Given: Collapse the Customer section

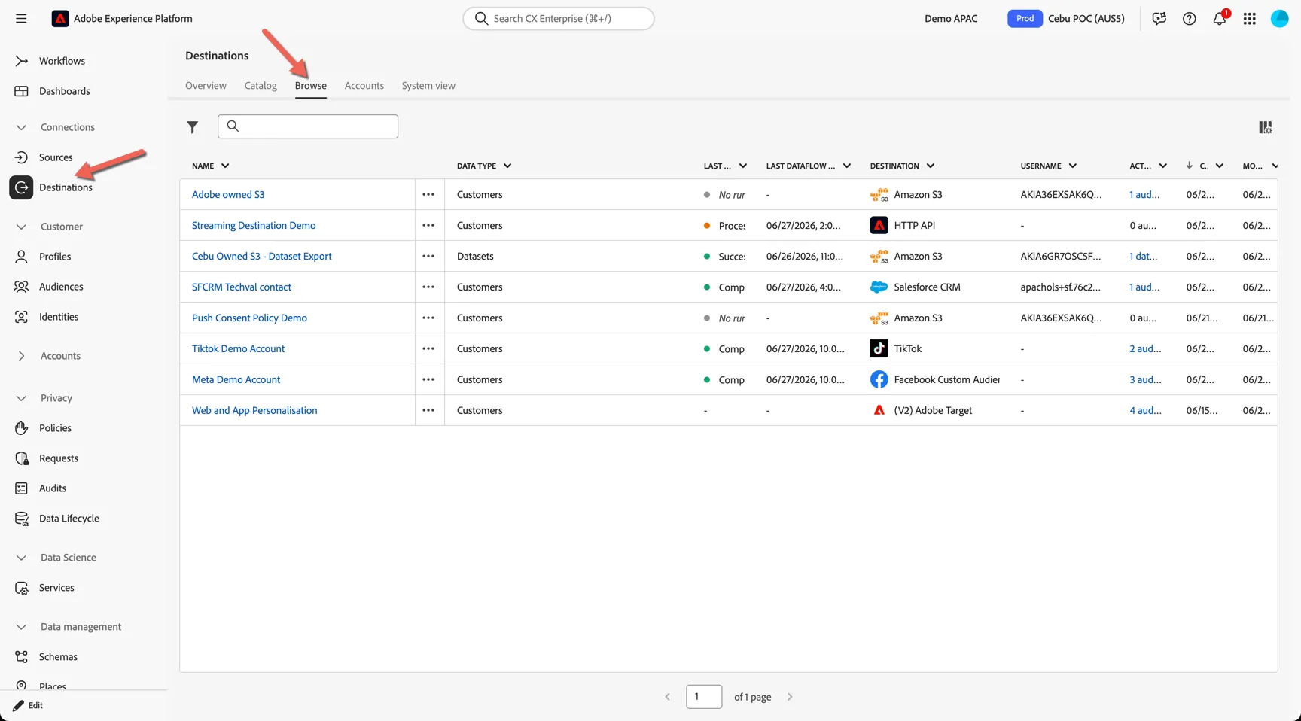Looking at the screenshot, I should (x=21, y=227).
